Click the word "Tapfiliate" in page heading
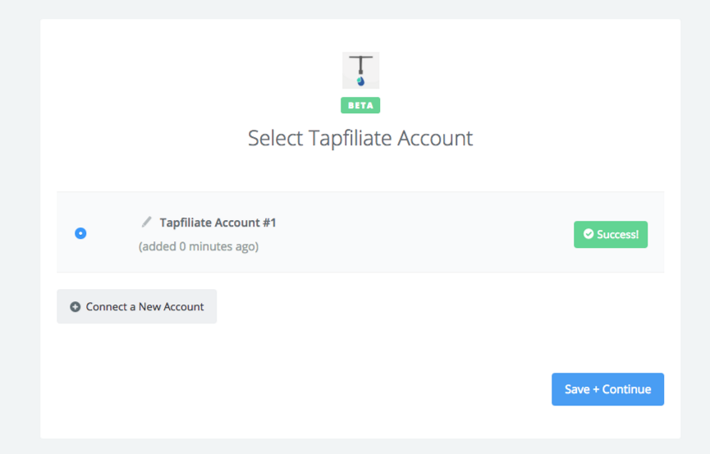The height and width of the screenshot is (454, 710). (x=350, y=138)
